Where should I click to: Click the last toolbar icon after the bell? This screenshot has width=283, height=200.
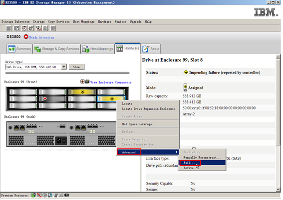click(x=53, y=28)
